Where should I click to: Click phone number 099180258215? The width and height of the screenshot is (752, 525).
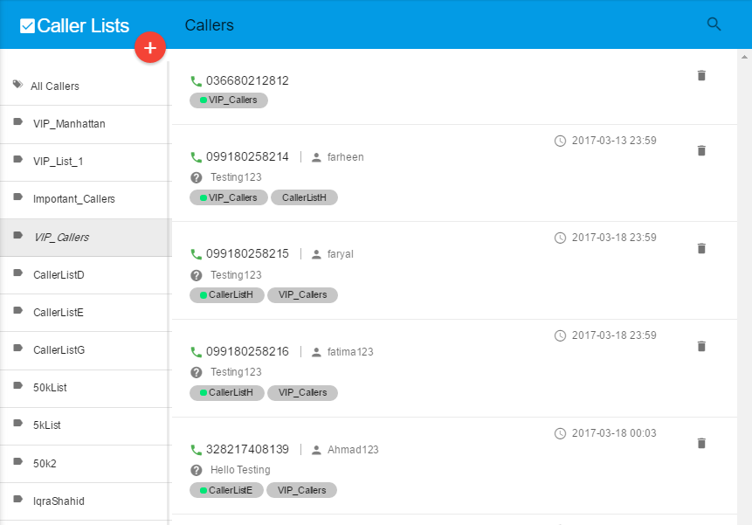pyautogui.click(x=247, y=253)
